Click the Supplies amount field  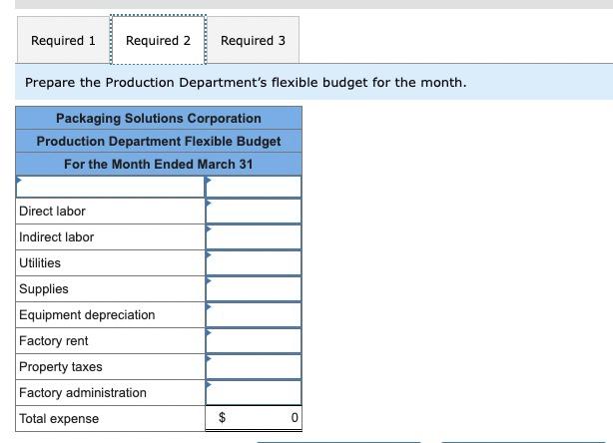point(254,289)
